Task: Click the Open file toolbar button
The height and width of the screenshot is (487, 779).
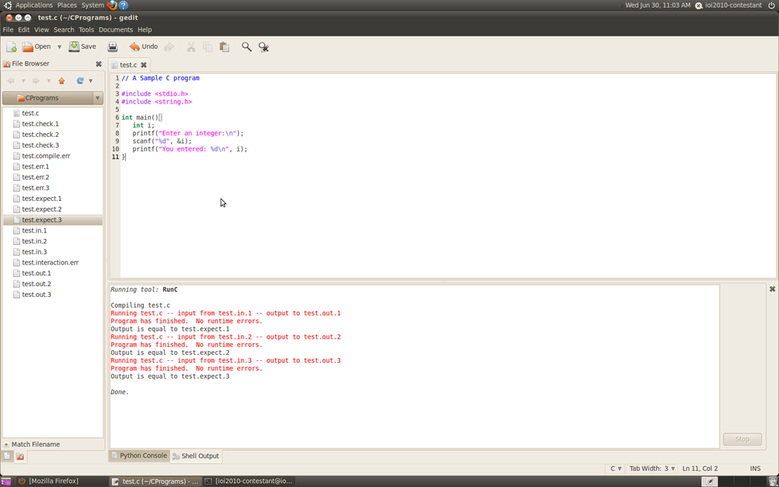Action: click(36, 46)
